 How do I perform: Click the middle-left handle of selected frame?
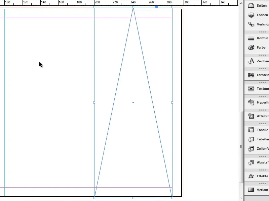tap(94, 103)
